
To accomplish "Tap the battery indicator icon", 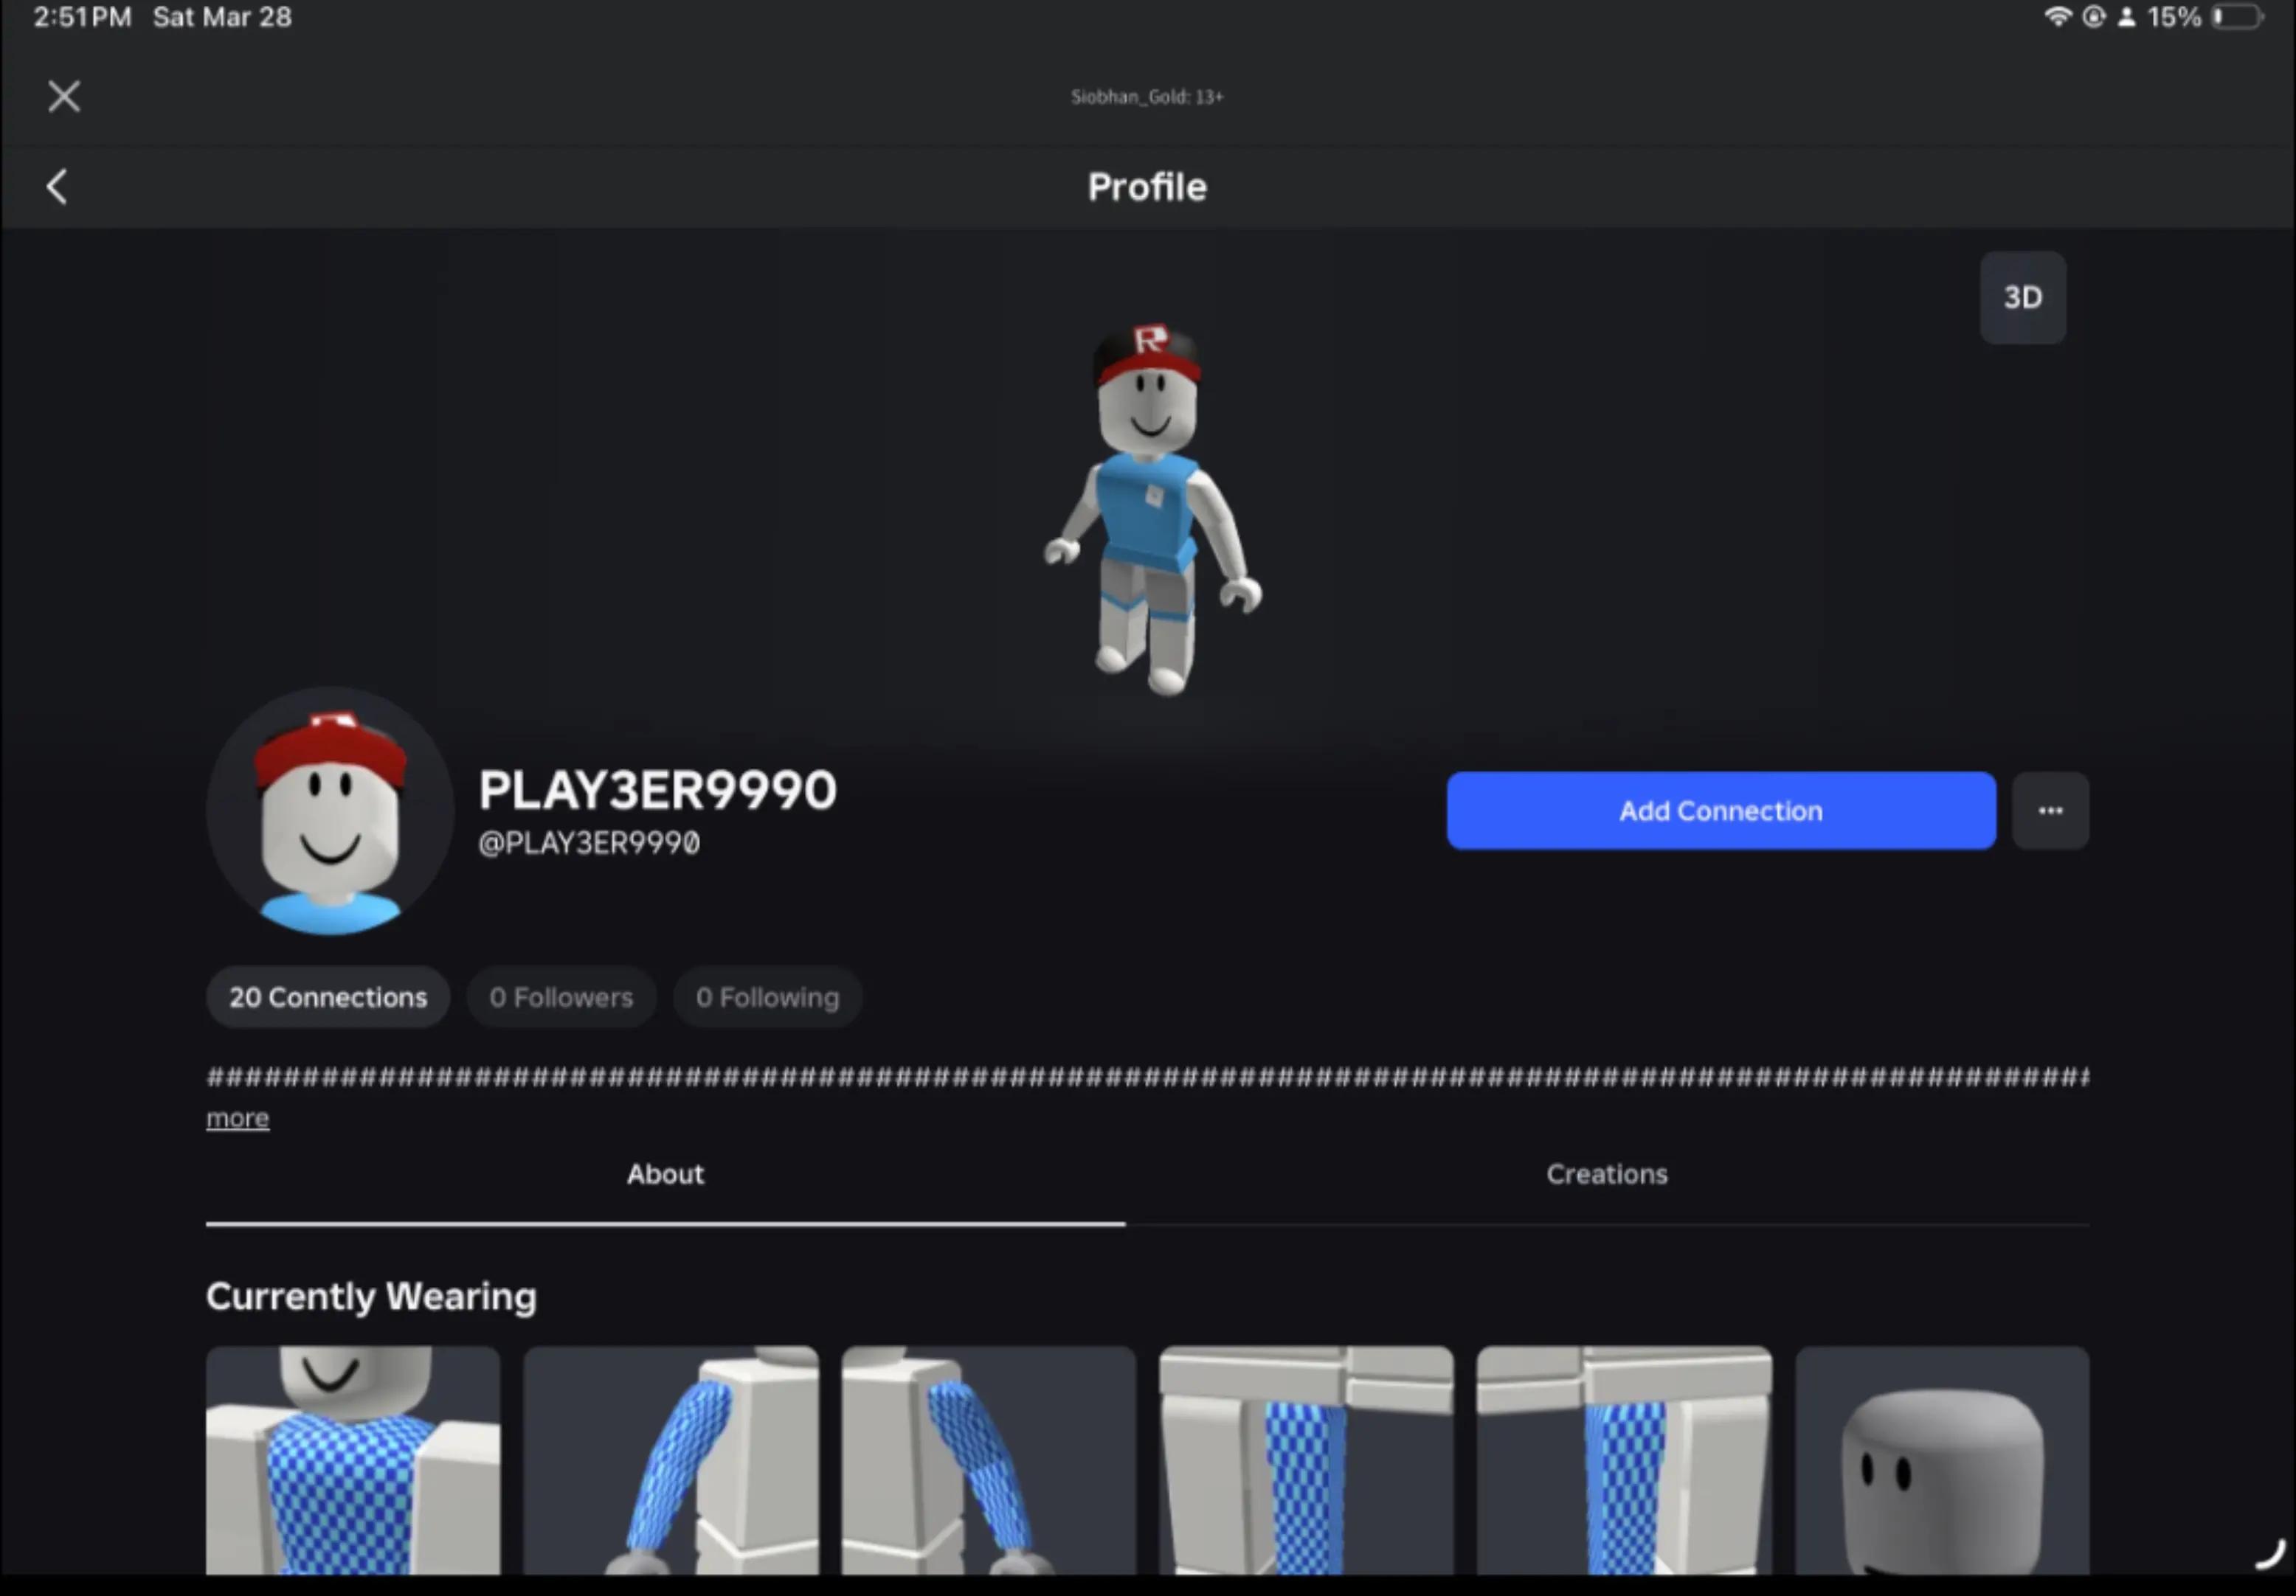I will tap(2237, 17).
